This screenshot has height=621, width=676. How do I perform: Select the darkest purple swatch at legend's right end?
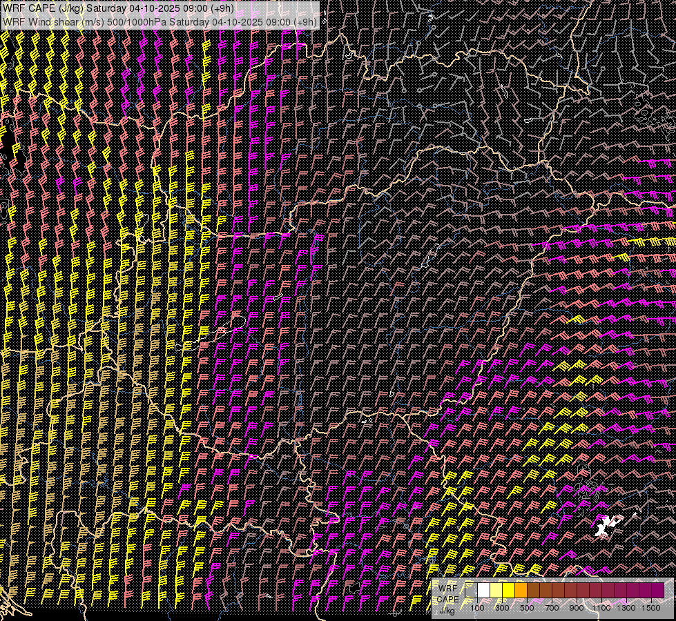[x=657, y=590]
